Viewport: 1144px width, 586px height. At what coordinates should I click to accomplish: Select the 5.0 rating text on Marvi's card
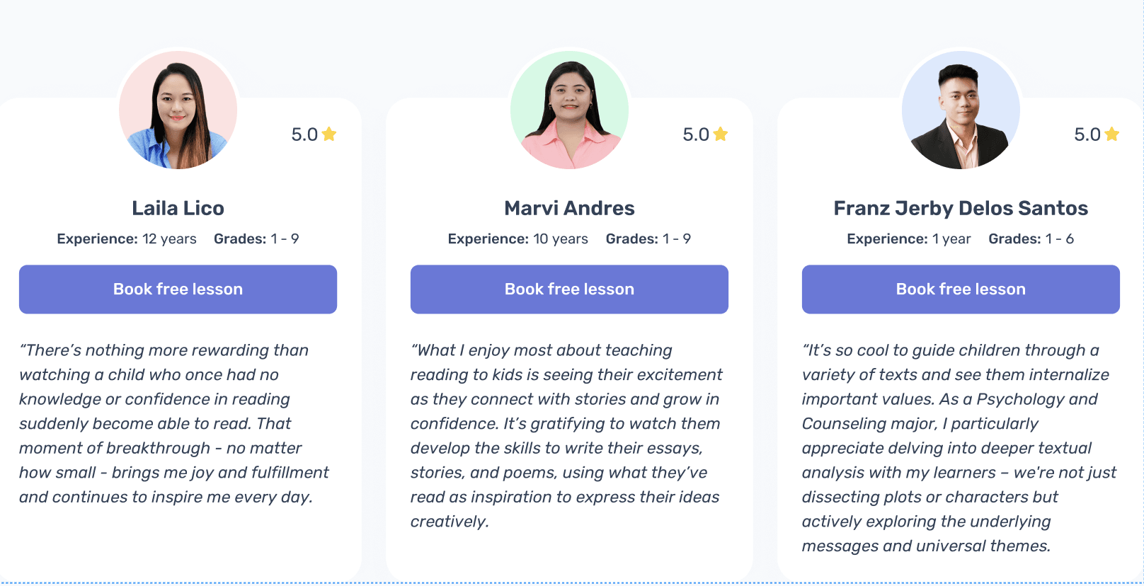click(697, 134)
